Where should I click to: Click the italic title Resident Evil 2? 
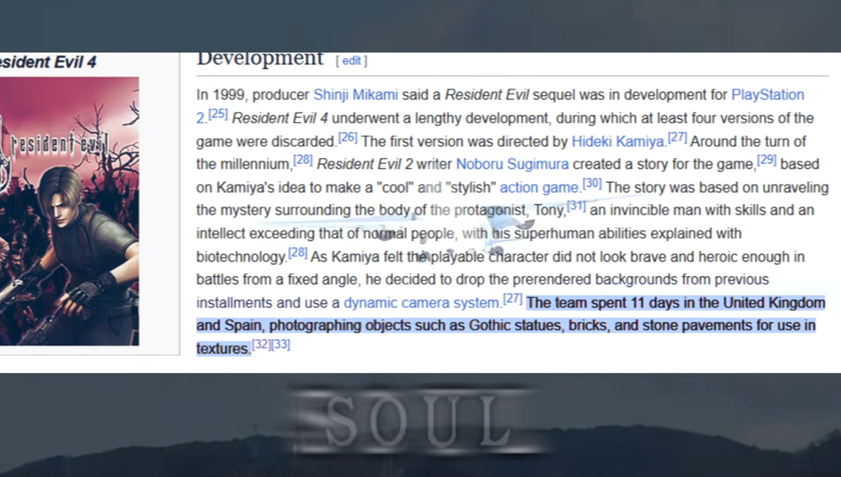[365, 164]
